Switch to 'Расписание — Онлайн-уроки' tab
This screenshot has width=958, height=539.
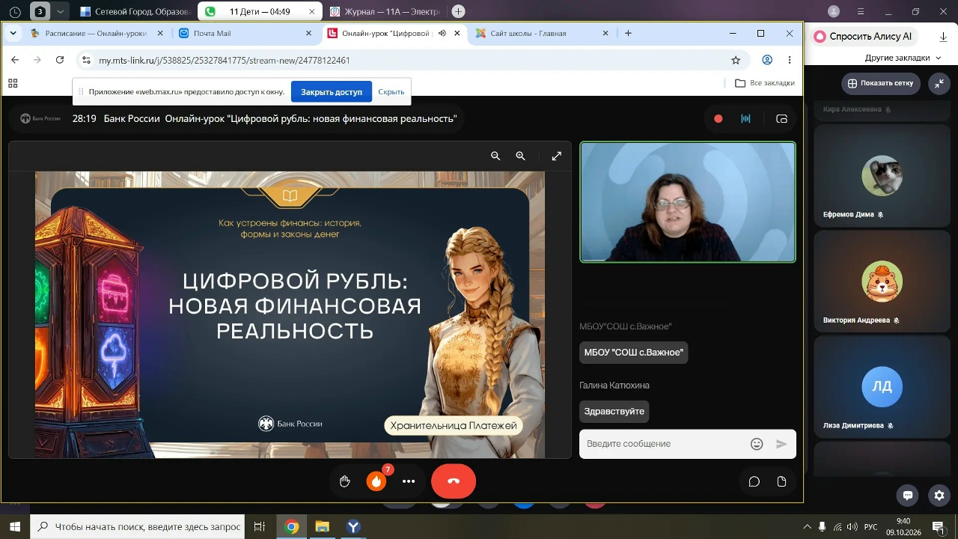point(97,33)
